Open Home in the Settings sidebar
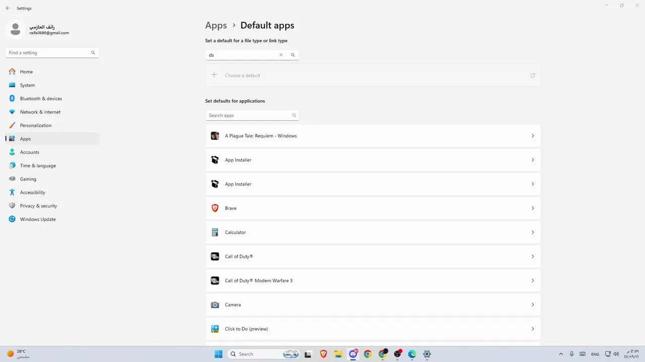Screen dimensions: 645x362 [x=52, y=72]
